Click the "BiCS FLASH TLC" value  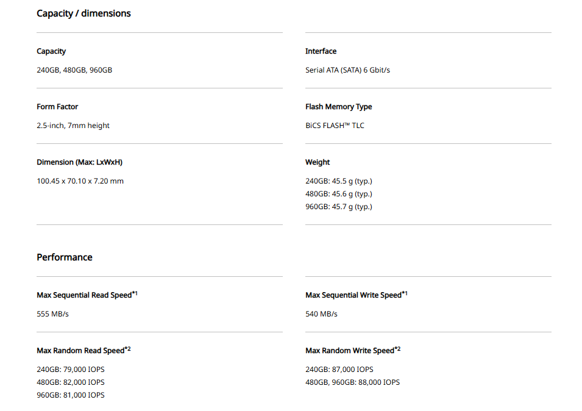pos(335,126)
